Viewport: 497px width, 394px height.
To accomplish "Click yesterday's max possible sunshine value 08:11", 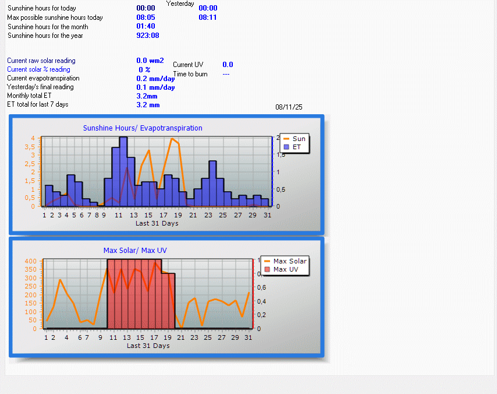I will click(x=208, y=17).
